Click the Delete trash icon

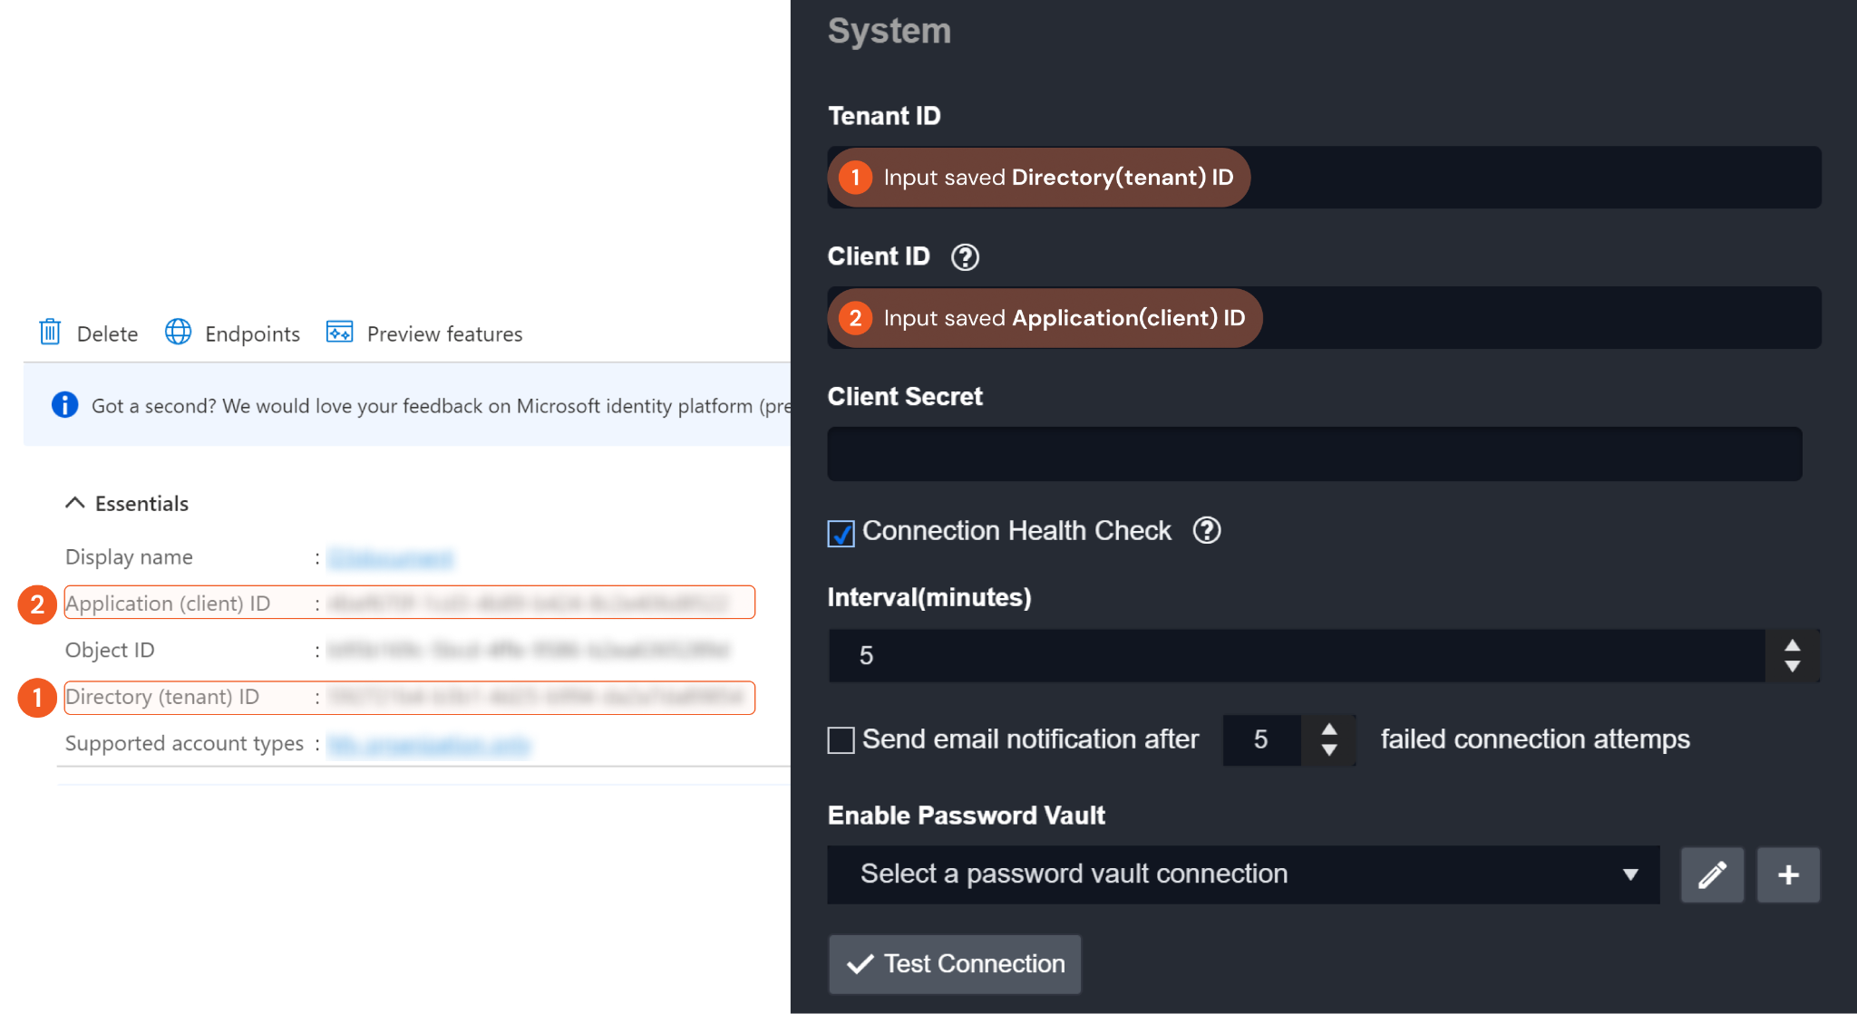tap(51, 333)
